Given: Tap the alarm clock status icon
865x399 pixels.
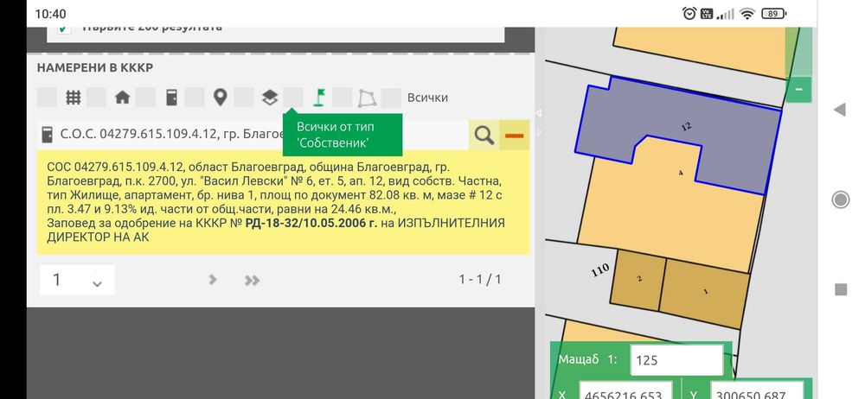Looking at the screenshot, I should coord(689,14).
